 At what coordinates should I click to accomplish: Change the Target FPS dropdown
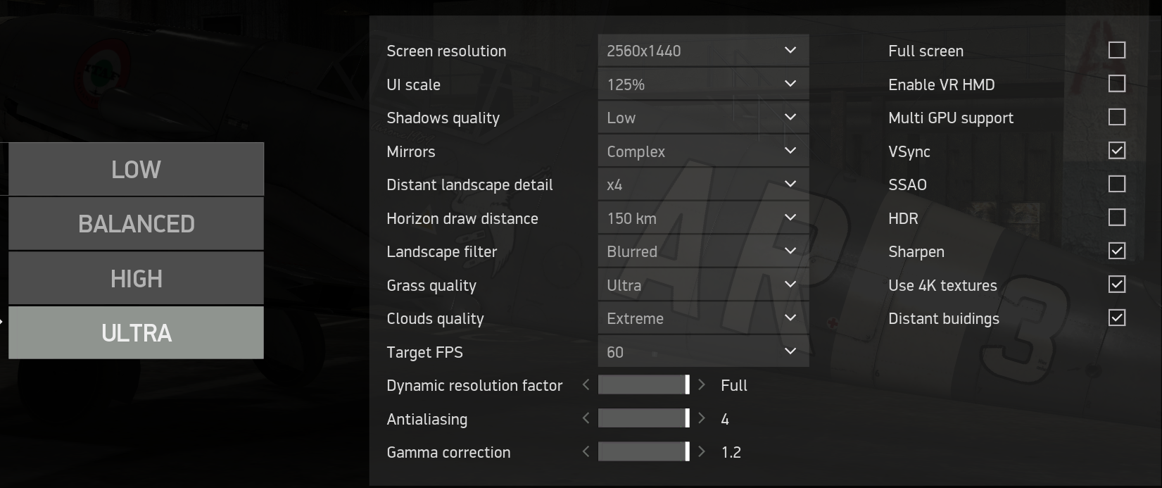point(703,351)
